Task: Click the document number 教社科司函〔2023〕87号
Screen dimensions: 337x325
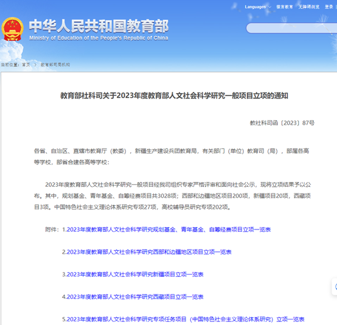Action: coord(282,123)
